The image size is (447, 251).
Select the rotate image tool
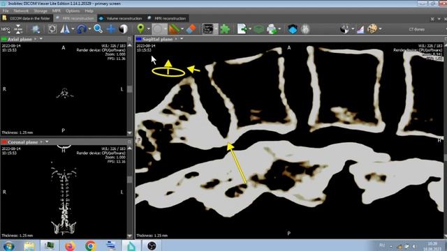[52, 29]
